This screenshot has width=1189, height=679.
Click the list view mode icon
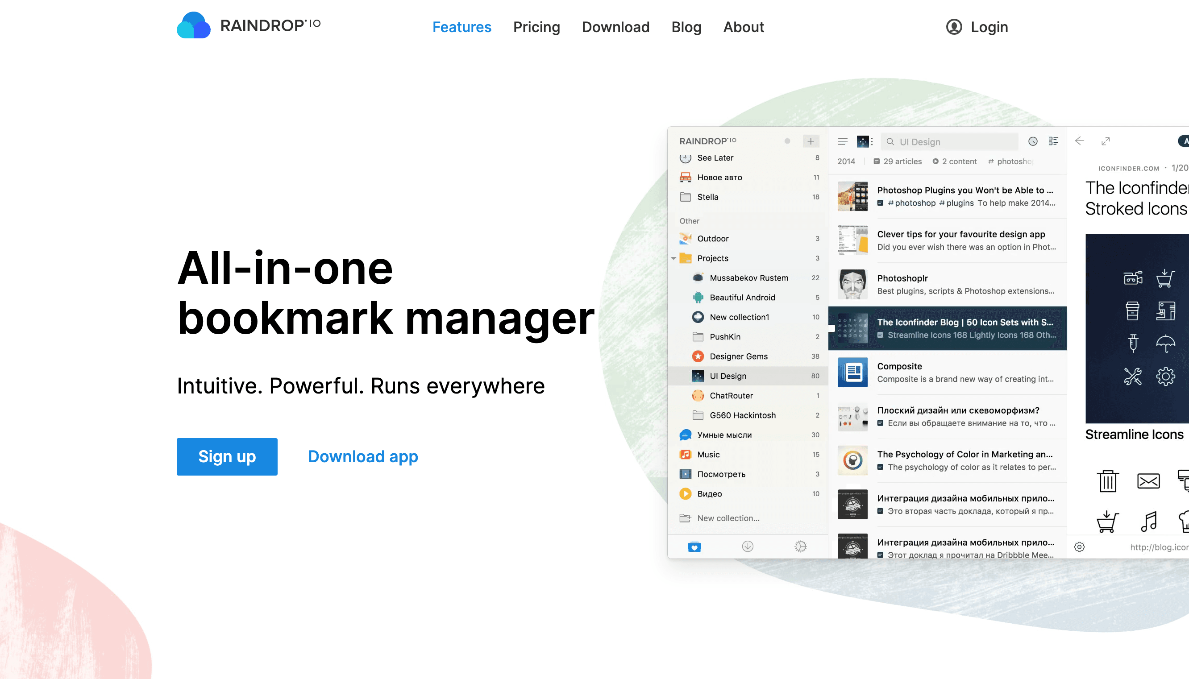point(1053,141)
